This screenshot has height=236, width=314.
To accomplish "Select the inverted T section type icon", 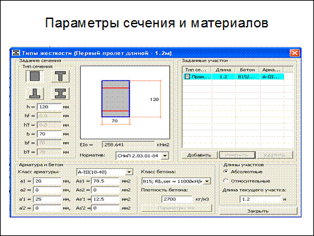I will (x=35, y=93).
